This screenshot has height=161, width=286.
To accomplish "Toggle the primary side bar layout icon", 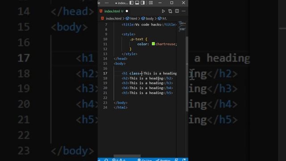I will pos(131,3).
